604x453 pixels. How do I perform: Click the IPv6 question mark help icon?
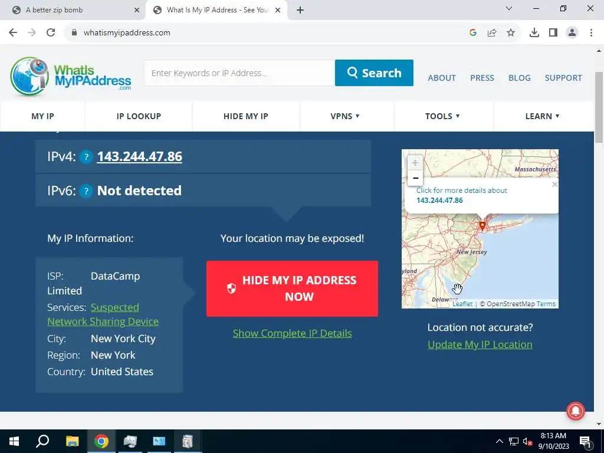[86, 191]
